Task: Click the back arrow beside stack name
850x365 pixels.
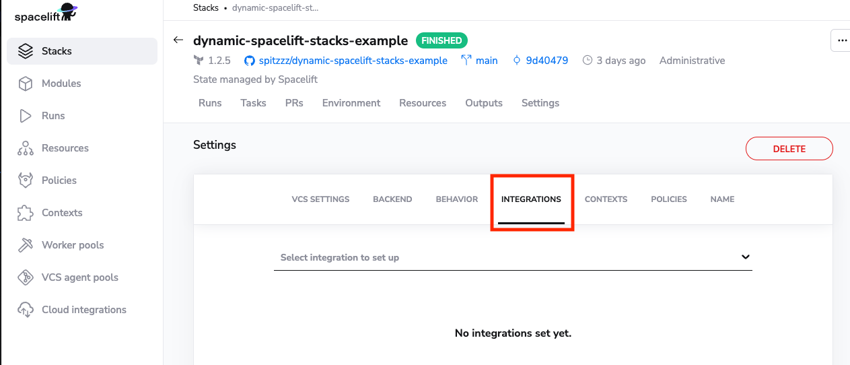Action: (x=178, y=40)
